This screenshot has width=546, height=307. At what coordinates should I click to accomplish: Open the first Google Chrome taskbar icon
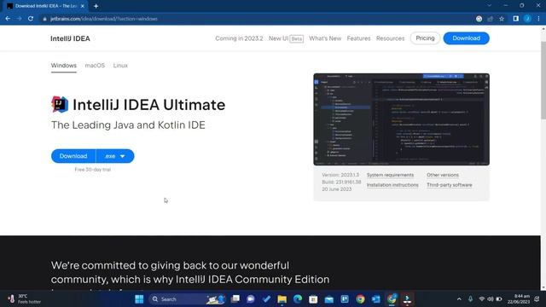[x=360, y=299]
